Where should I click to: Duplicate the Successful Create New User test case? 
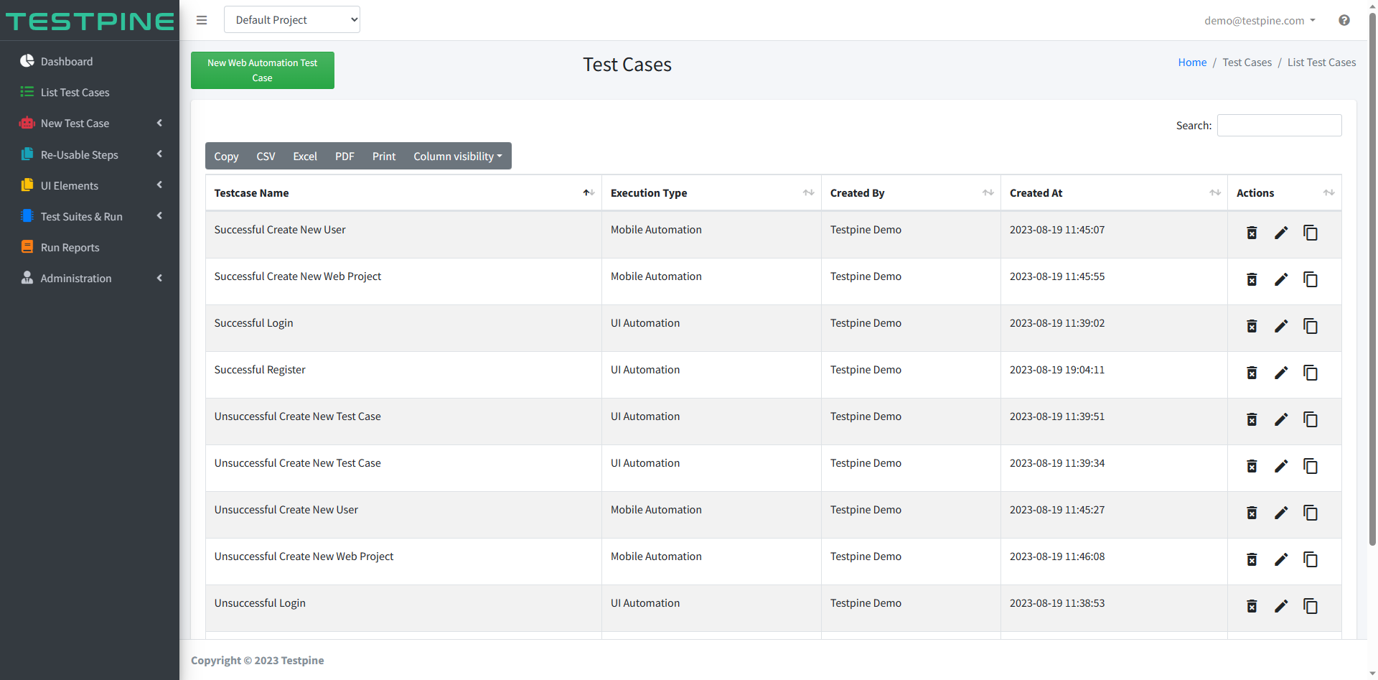click(x=1311, y=233)
